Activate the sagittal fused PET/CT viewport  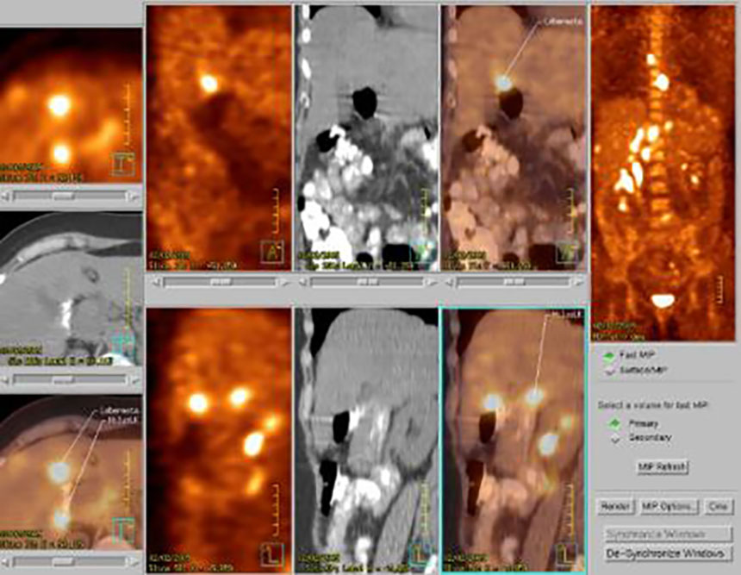coord(514,441)
